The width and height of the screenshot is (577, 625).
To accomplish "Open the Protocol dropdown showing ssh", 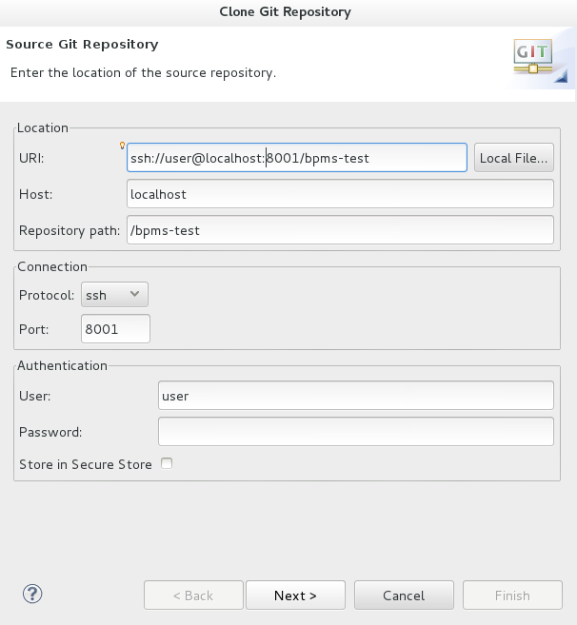I will click(114, 295).
